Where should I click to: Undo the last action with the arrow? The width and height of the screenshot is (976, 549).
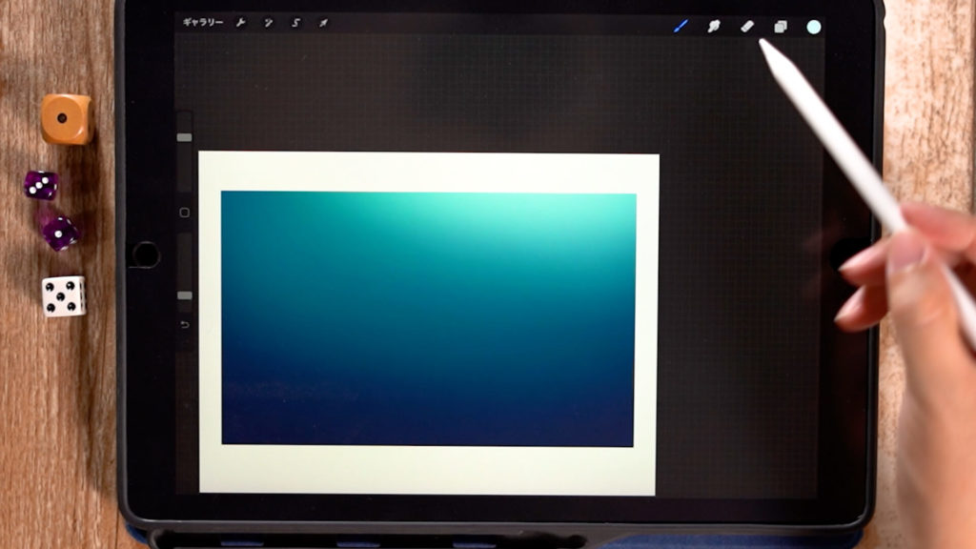[185, 325]
